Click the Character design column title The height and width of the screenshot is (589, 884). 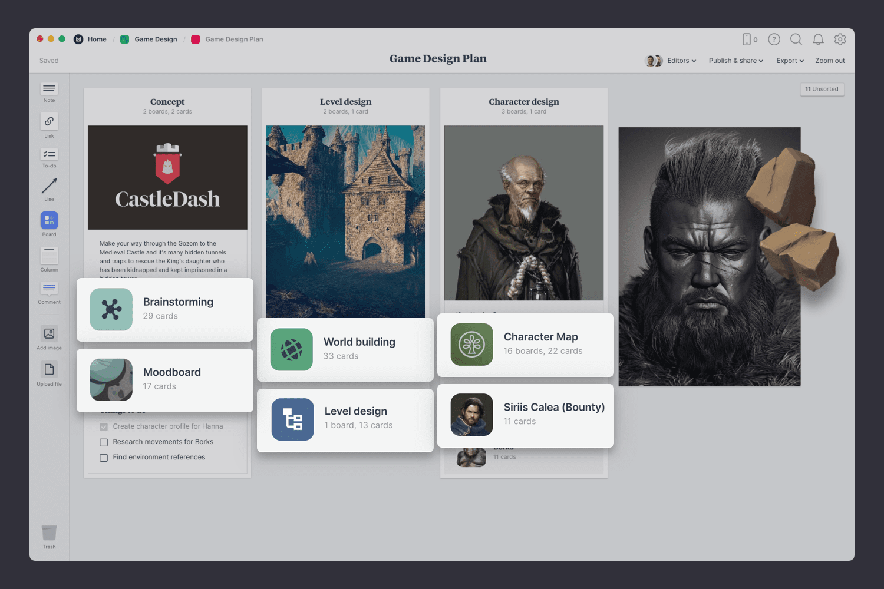tap(524, 102)
